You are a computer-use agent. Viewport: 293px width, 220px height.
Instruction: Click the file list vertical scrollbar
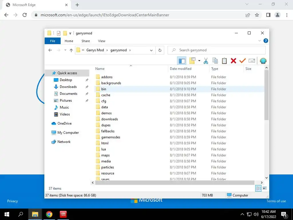point(266,95)
